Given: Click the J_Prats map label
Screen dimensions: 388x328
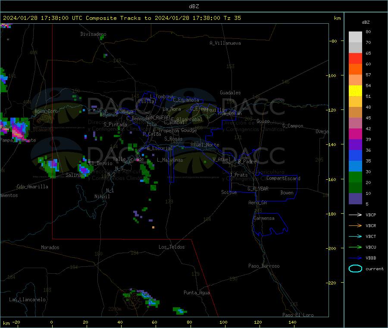Looking at the screenshot, I should 239,175.
